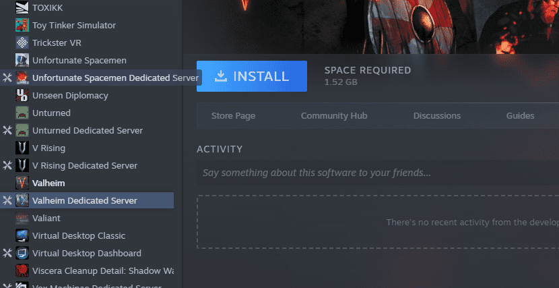
Task: Open the Store Page tab
Action: click(x=233, y=116)
